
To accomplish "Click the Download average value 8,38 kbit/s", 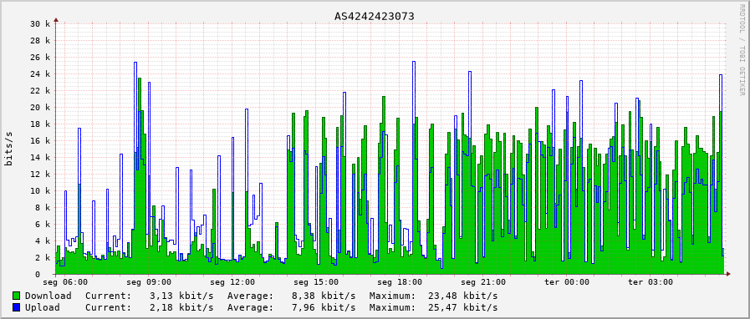I will coord(324,296).
